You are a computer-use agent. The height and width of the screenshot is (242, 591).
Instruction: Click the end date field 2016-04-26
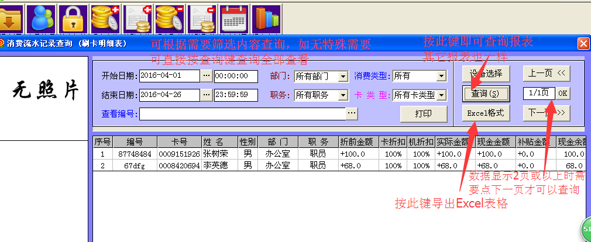[170, 95]
